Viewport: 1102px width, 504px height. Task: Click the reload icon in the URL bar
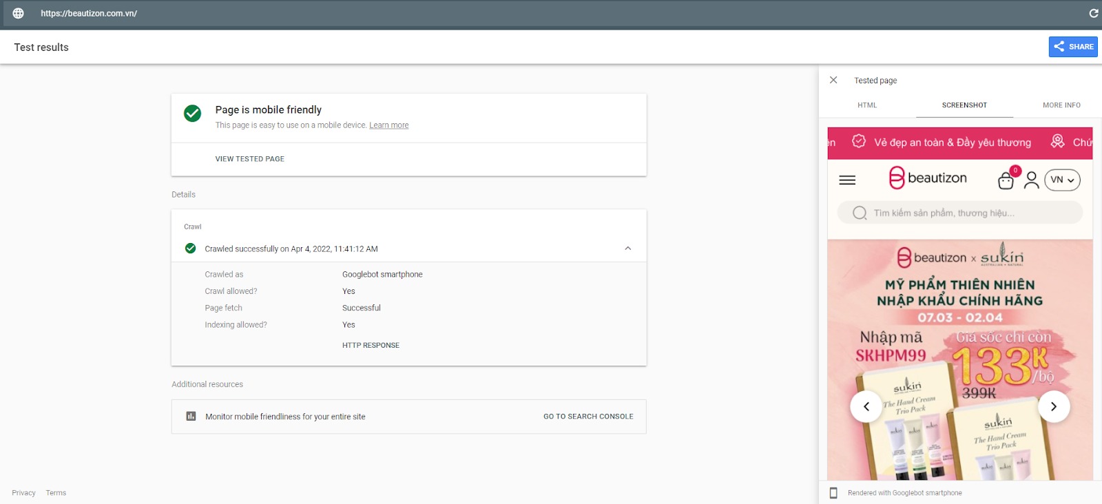point(1093,13)
